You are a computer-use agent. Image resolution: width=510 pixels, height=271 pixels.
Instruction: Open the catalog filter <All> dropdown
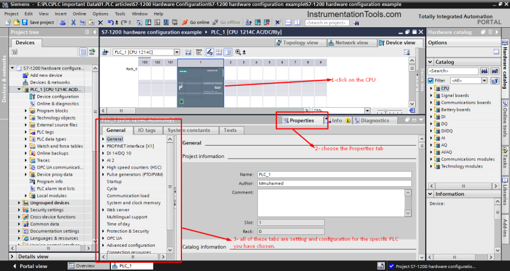point(484,80)
